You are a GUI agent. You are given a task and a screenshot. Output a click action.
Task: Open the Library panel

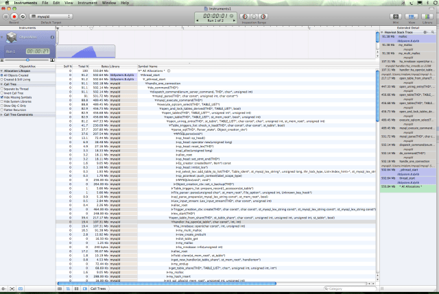[427, 16]
